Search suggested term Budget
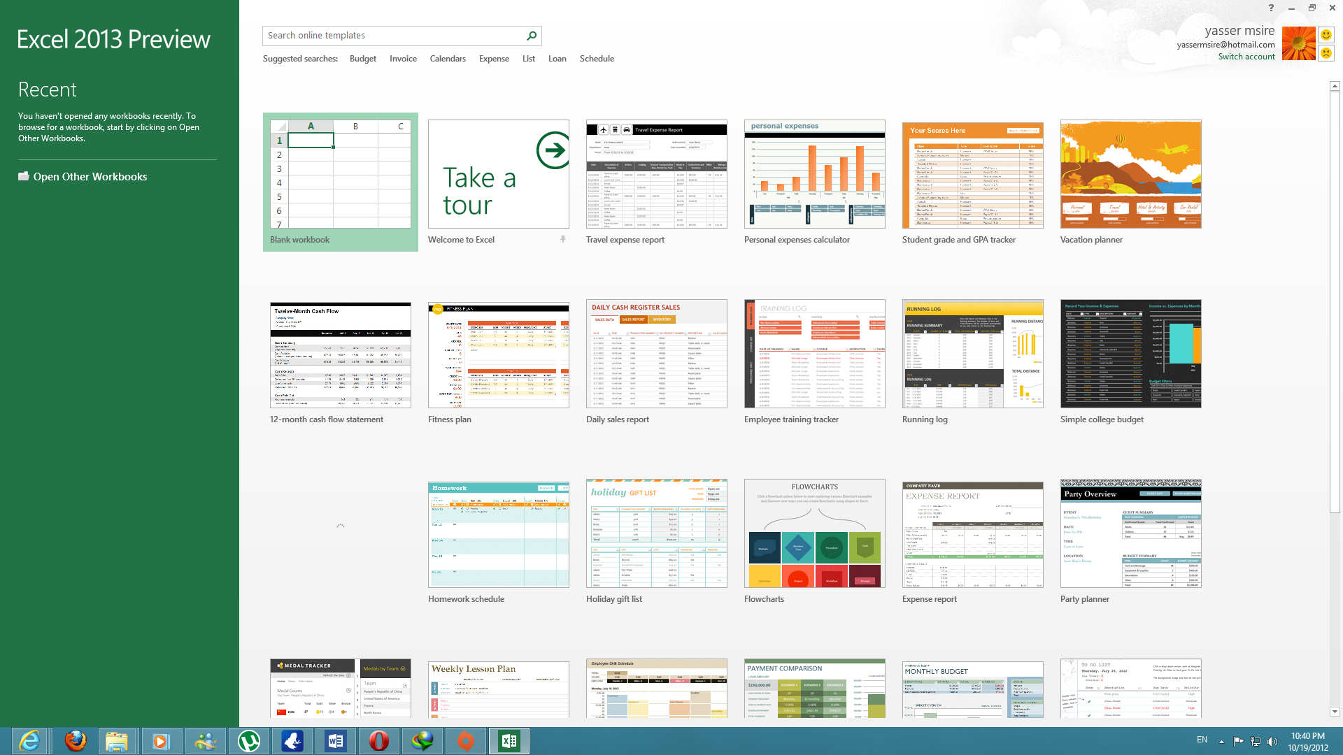Image resolution: width=1343 pixels, height=755 pixels. pyautogui.click(x=363, y=59)
